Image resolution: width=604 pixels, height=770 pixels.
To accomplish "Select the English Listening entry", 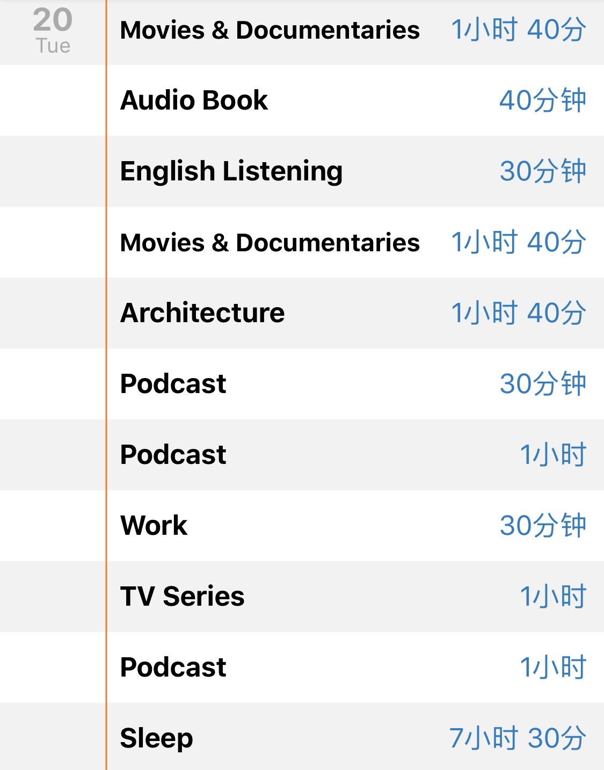I will click(355, 171).
